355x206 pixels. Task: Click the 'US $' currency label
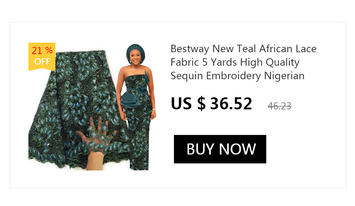click(x=188, y=104)
